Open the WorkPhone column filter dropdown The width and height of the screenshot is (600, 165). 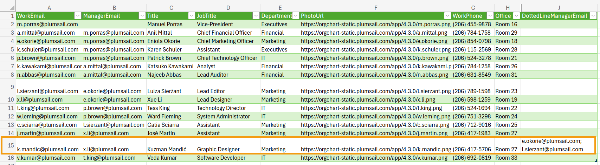[x=490, y=16]
